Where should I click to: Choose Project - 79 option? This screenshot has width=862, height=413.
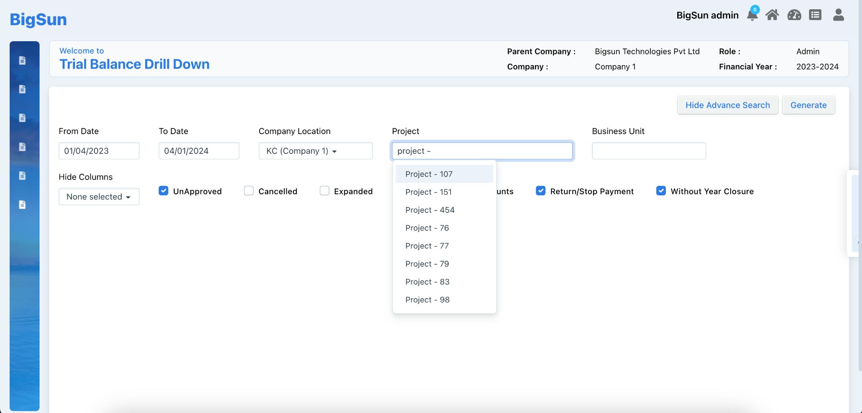pos(444,264)
